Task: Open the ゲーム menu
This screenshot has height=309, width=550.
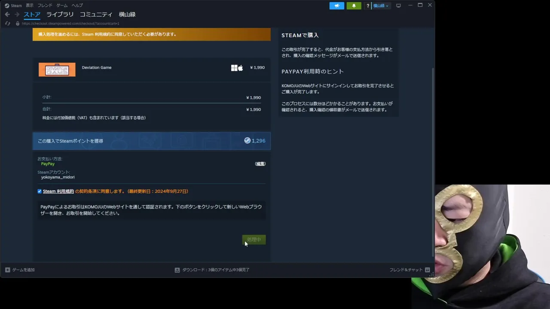Action: point(62,6)
